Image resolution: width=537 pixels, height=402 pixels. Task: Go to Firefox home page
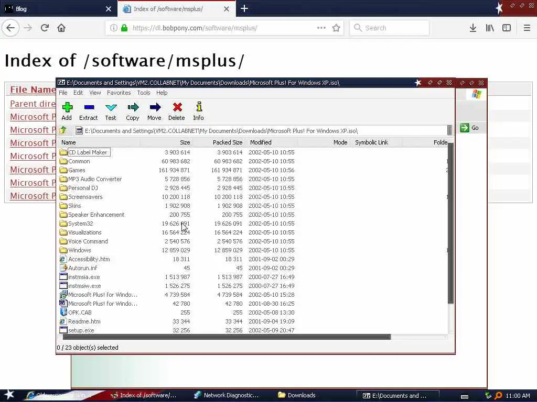(x=61, y=28)
